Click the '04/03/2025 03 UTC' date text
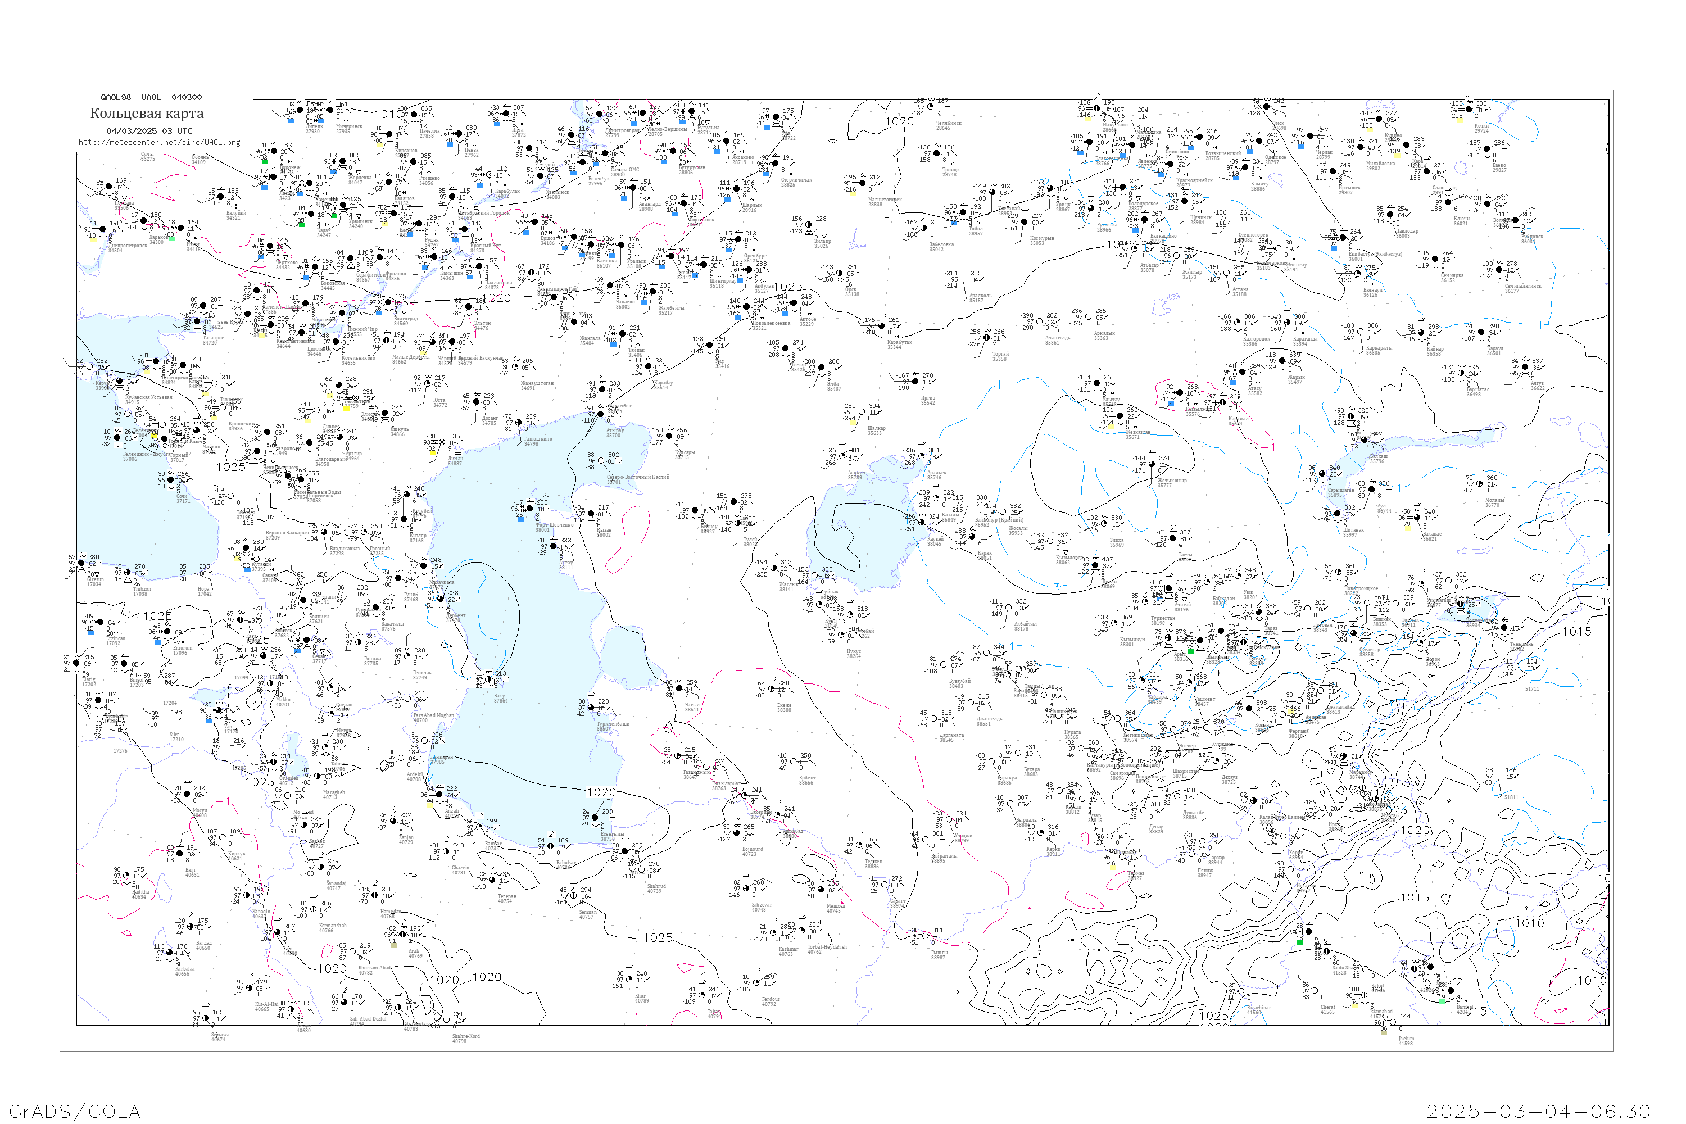Screen dimensions: 1686x1124 point(149,131)
